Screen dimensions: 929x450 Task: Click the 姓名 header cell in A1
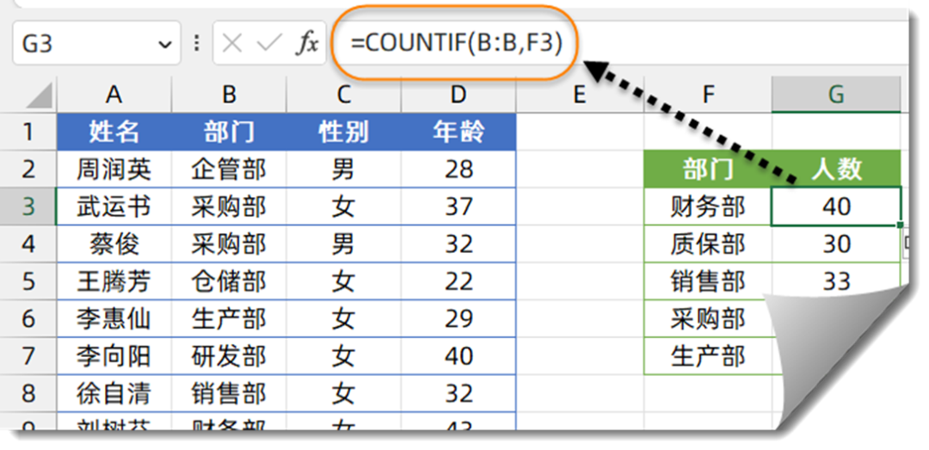pyautogui.click(x=114, y=132)
